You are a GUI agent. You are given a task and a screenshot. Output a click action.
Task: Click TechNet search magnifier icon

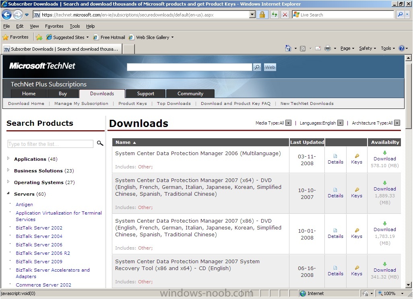(257, 67)
